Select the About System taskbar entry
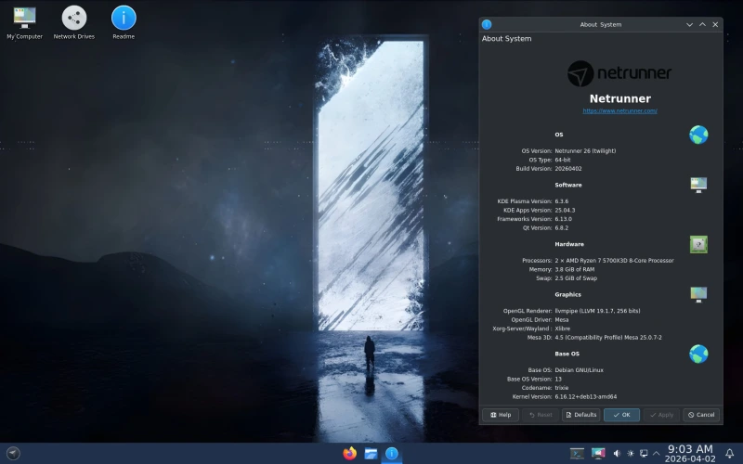The image size is (743, 464). coord(393,454)
